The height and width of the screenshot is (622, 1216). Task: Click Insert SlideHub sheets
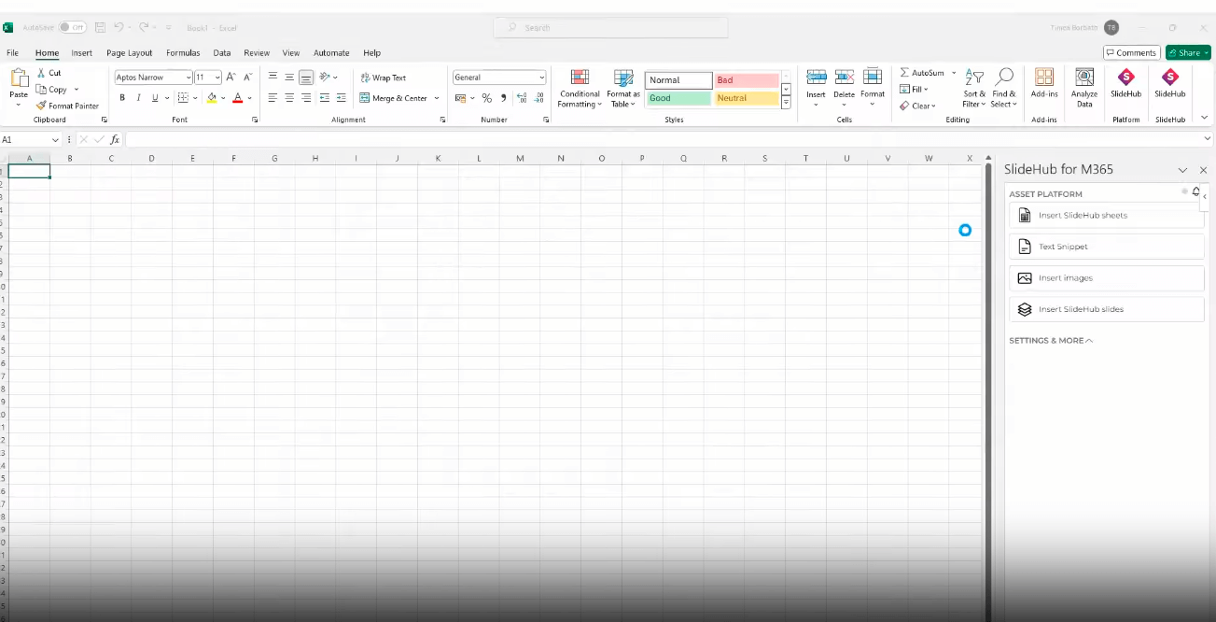tap(1107, 215)
